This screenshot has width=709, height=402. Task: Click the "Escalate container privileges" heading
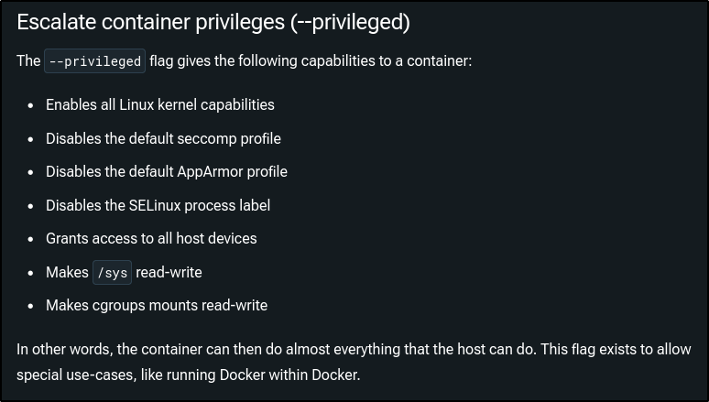213,22
